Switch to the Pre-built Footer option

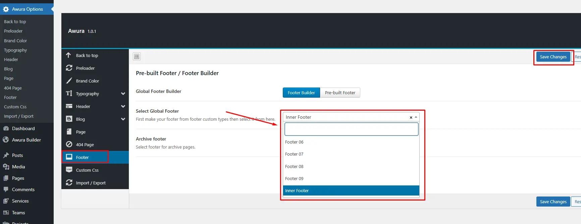coord(340,93)
